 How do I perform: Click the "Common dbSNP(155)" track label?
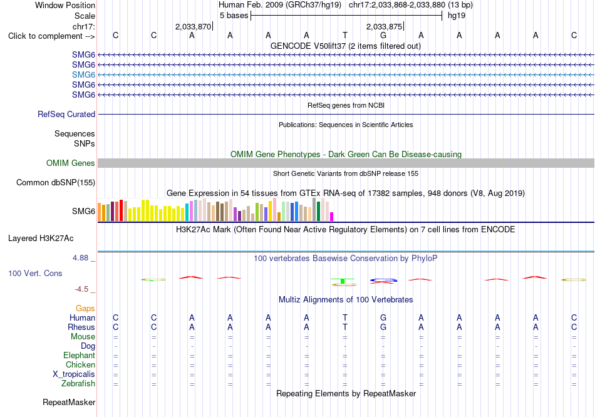point(56,182)
